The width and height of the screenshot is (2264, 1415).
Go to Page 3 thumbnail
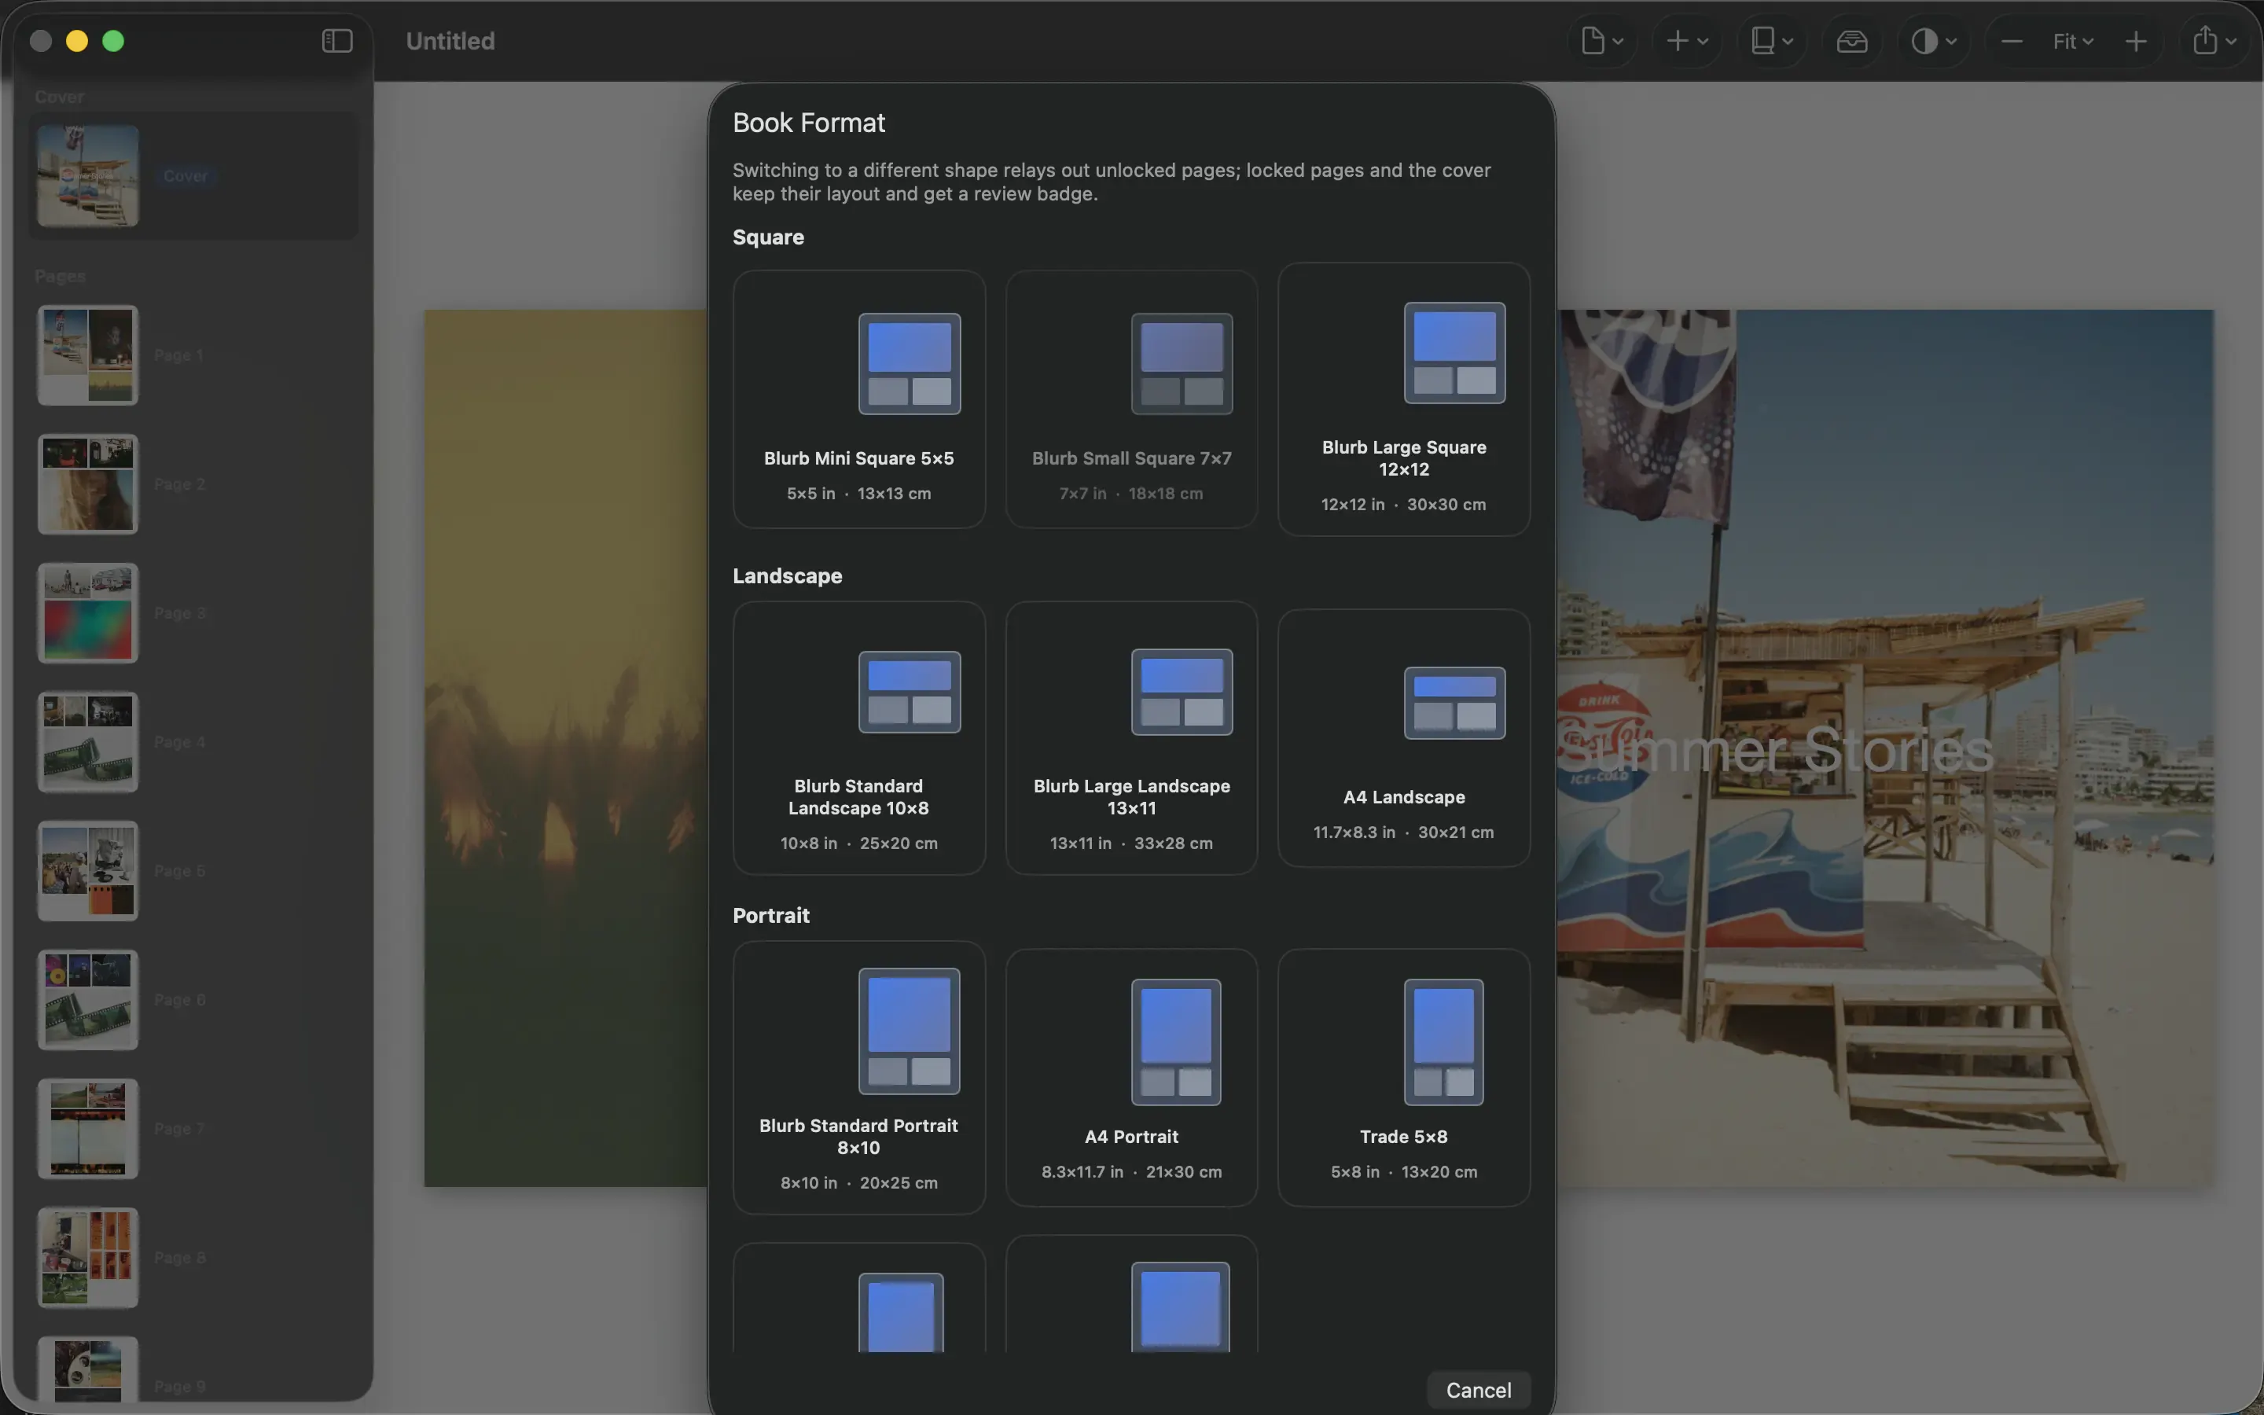coord(88,613)
